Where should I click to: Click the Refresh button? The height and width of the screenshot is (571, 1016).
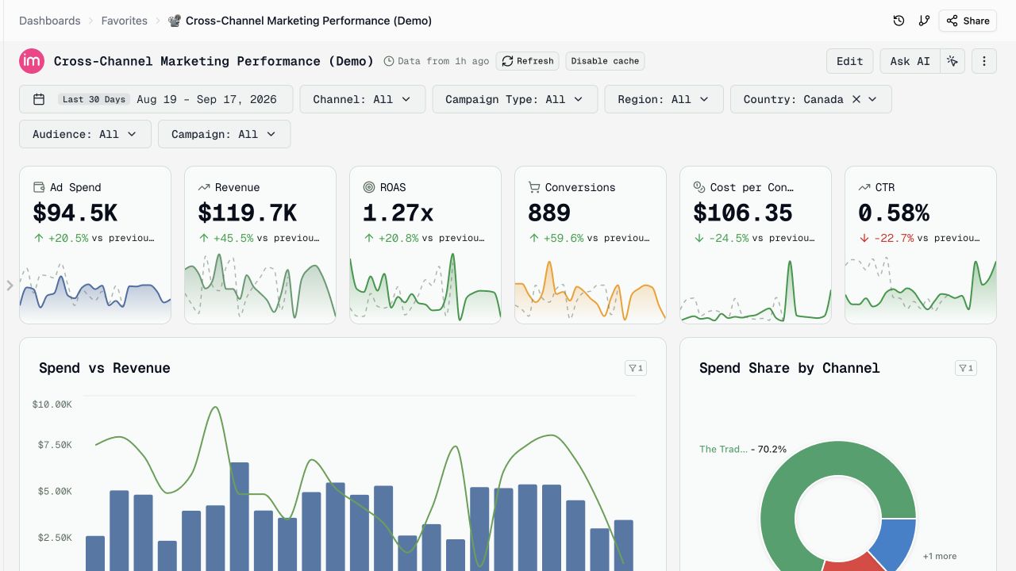pyautogui.click(x=528, y=61)
